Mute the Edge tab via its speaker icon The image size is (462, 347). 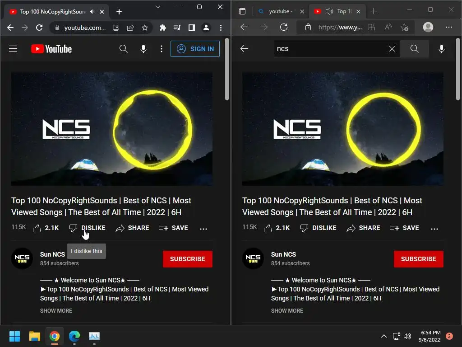tap(329, 11)
